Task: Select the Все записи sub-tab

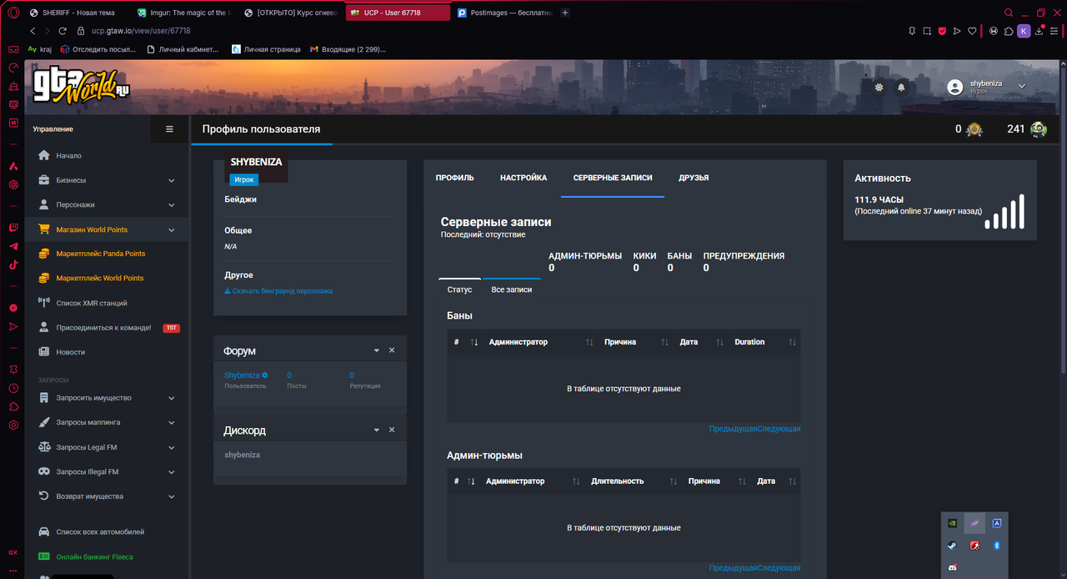Action: pos(512,289)
